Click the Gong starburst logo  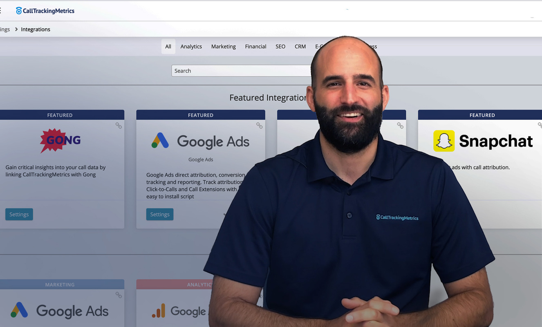pyautogui.click(x=60, y=141)
